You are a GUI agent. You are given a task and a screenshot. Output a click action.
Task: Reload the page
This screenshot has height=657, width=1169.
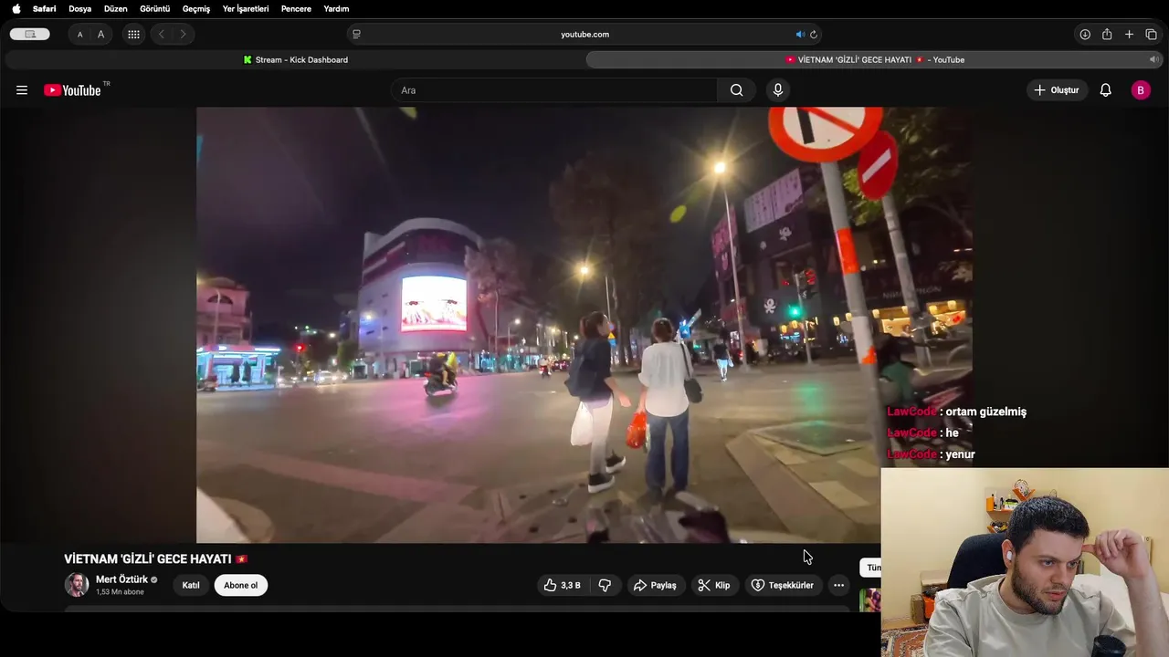click(814, 35)
